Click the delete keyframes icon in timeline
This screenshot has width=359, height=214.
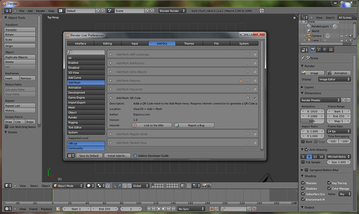pos(254,209)
